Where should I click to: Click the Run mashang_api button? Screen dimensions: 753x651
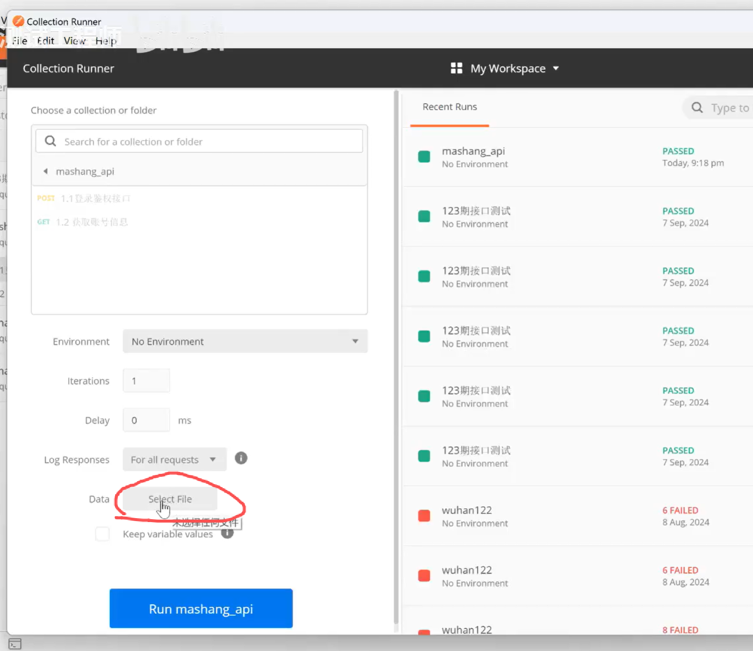tap(201, 608)
